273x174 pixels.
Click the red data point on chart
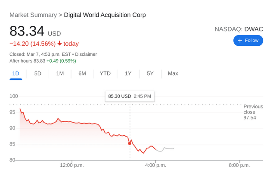pos(130,143)
